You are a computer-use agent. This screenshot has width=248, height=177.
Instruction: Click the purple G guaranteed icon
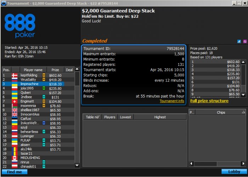coord(244,41)
